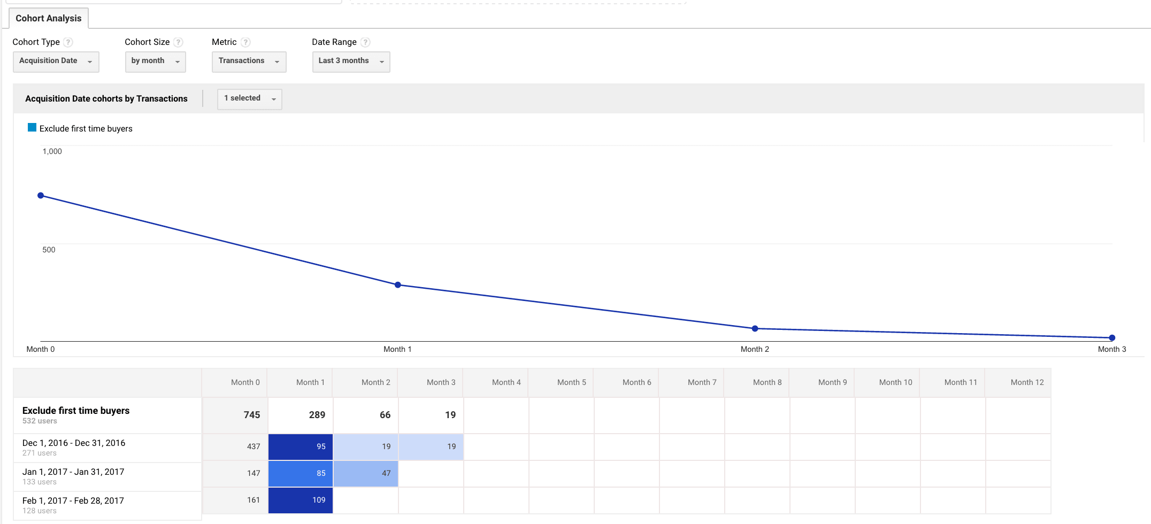The image size is (1151, 524).
Task: Click the December cohort cell showing 437
Action: (x=235, y=446)
